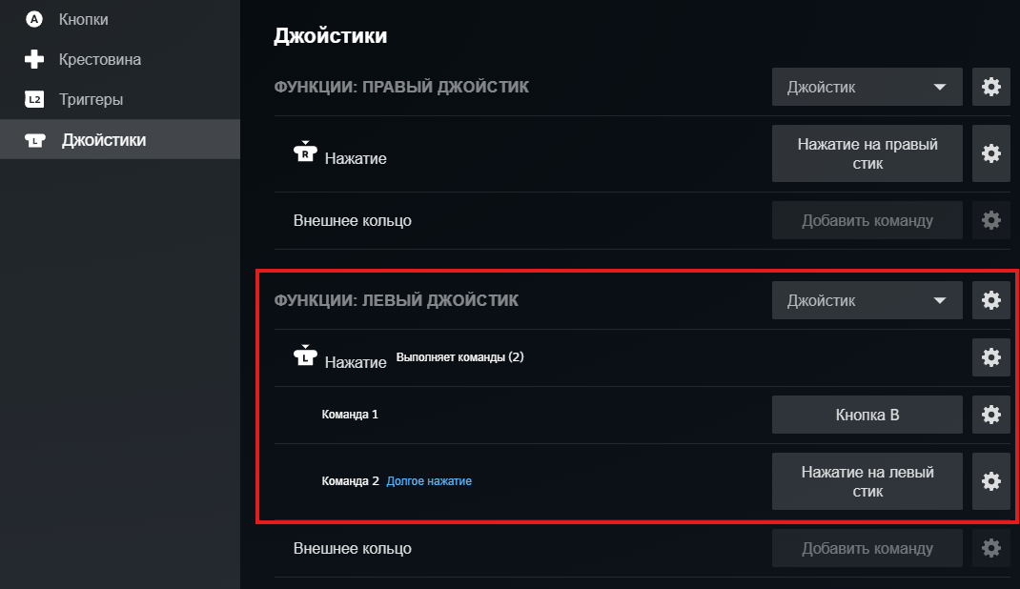Select the Джойстики sidebar item

click(x=104, y=140)
